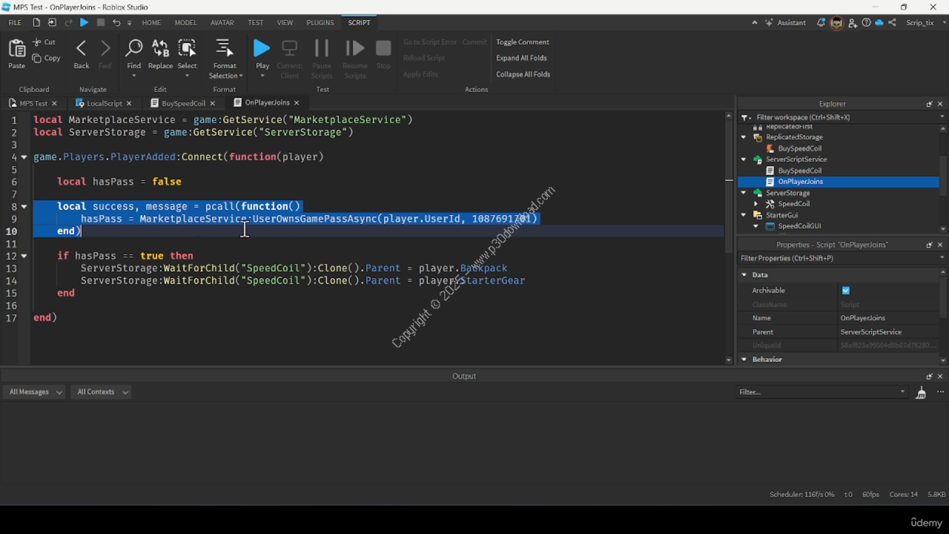Collapse the StarterGui tree node
Screen dimensions: 949x534
(744, 215)
